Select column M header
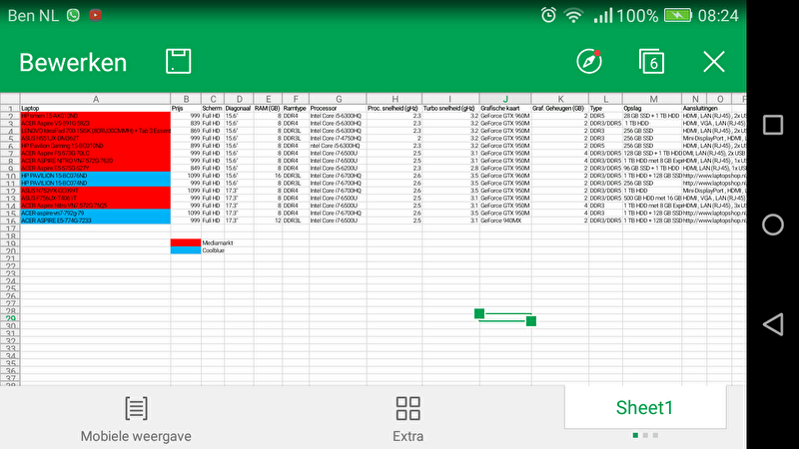The height and width of the screenshot is (449, 799). point(652,99)
